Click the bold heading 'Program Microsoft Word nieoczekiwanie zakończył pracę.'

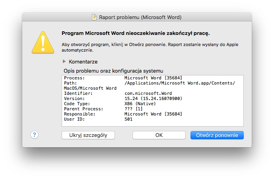pyautogui.click(x=136, y=33)
